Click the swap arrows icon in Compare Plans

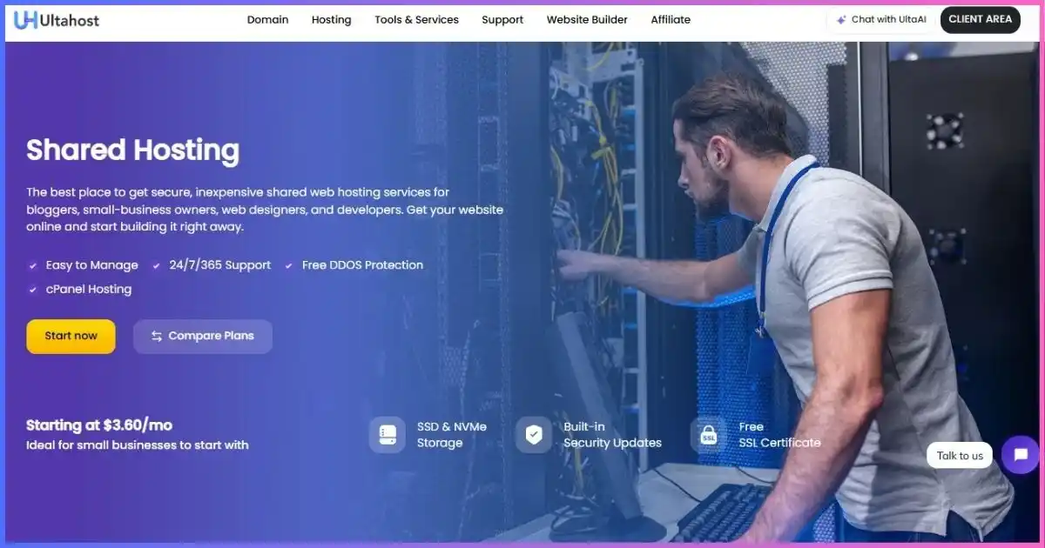(157, 336)
